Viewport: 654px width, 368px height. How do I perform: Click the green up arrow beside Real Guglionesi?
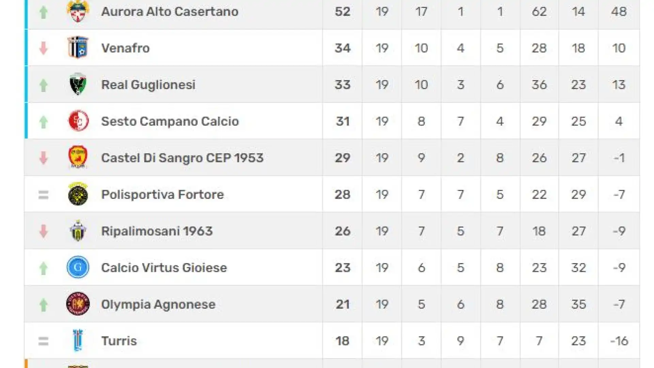[43, 85]
